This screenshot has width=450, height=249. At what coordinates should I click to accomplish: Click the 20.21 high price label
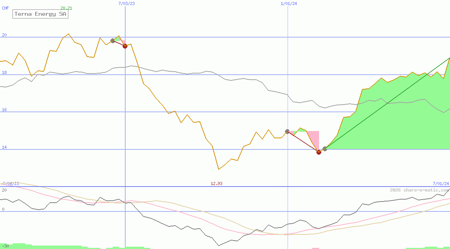pos(66,8)
